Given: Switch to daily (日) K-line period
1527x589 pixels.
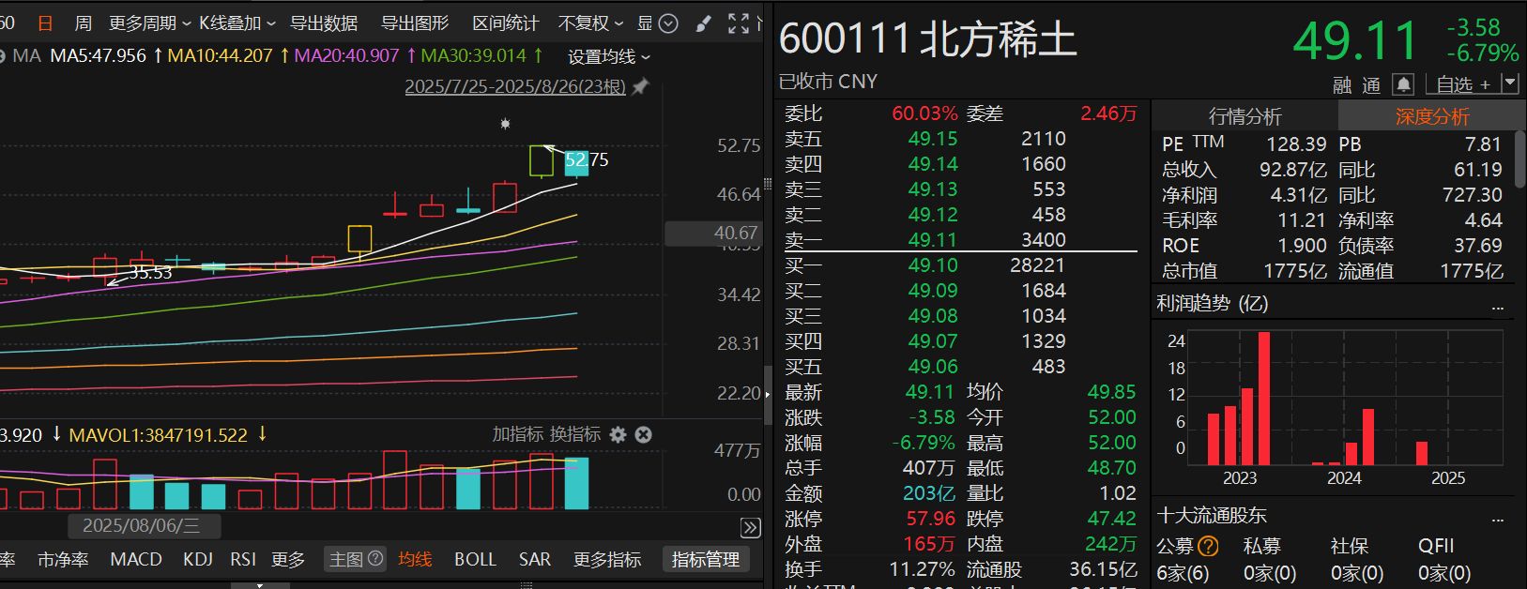Looking at the screenshot, I should 44,23.
